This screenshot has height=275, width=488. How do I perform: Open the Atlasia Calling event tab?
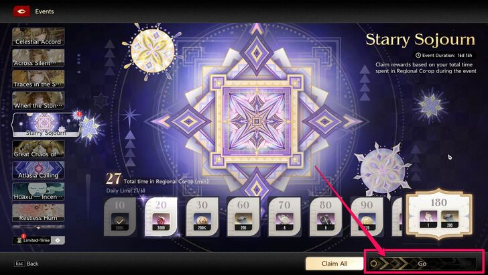click(x=38, y=170)
